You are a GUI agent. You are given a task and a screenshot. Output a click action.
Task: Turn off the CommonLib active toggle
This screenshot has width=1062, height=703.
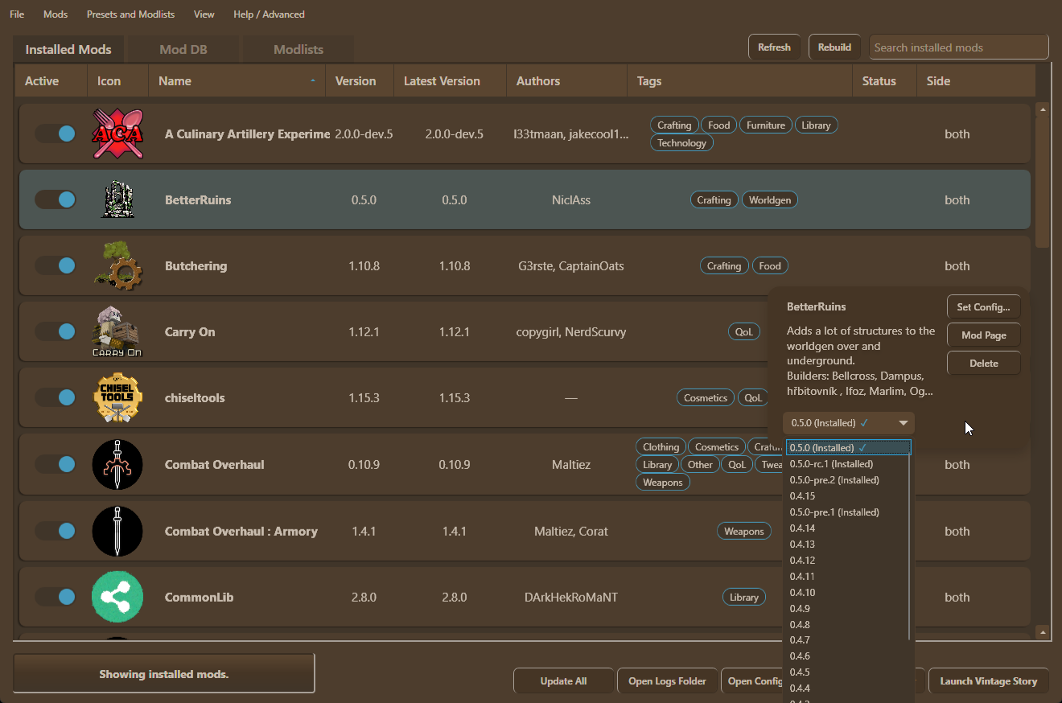pos(56,598)
